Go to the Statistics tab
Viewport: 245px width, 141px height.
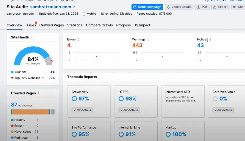point(75,25)
